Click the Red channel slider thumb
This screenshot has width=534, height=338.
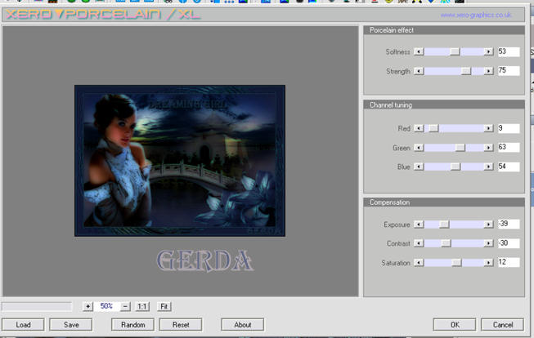click(433, 128)
